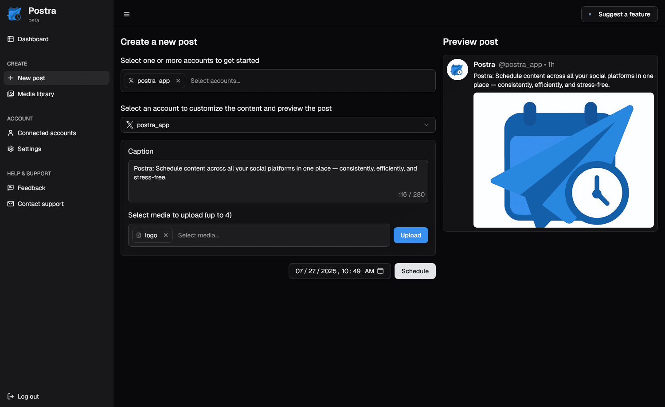Click the Schedule button
Image resolution: width=665 pixels, height=407 pixels.
pos(415,271)
